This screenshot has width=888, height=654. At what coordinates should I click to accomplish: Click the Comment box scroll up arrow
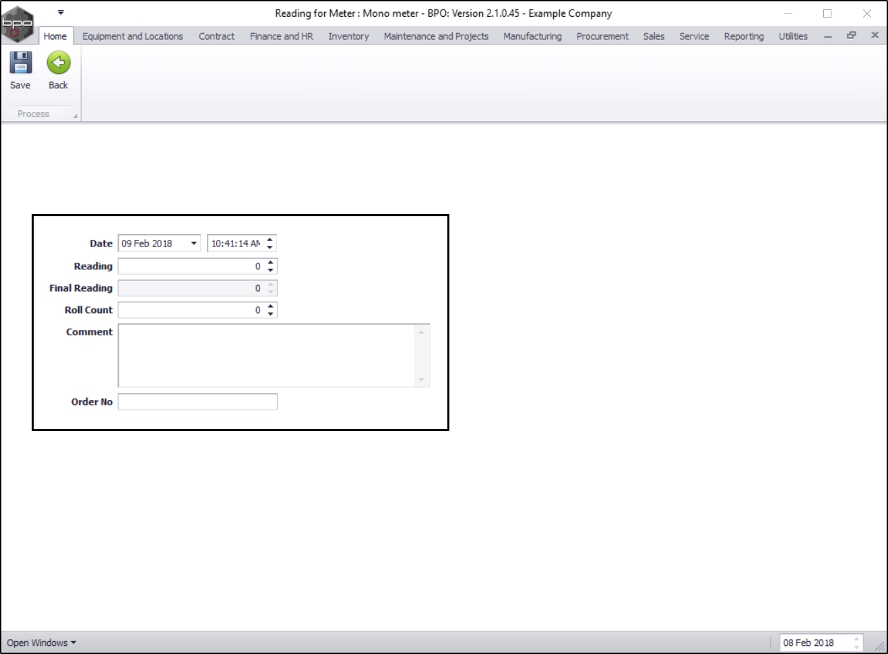point(421,331)
